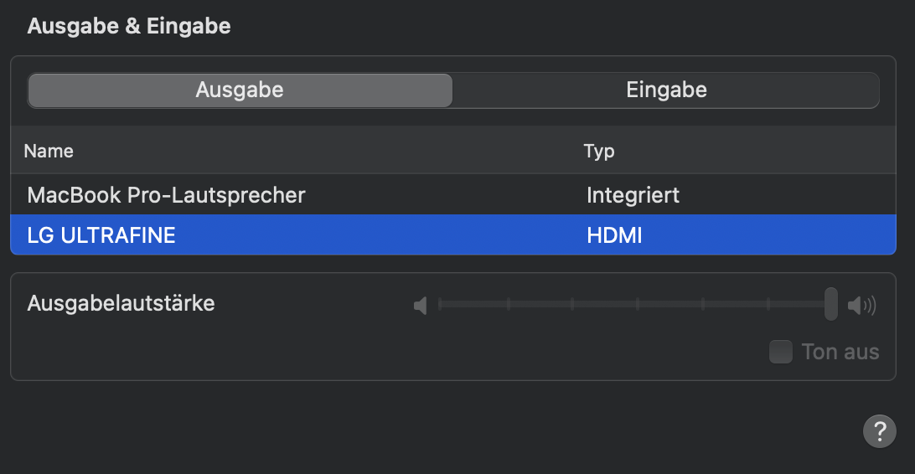This screenshot has width=915, height=474.
Task: Click the output volume slider thumb
Action: tap(830, 304)
